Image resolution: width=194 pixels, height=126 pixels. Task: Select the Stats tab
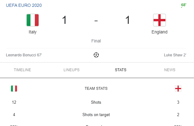click(x=121, y=70)
